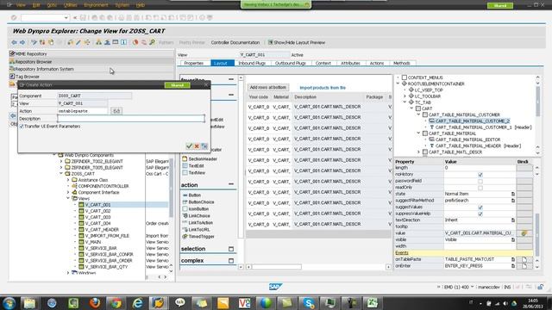Click the pencil edit icon in toolbar
Image resolution: width=552 pixels, height=310 pixels.
78,42
